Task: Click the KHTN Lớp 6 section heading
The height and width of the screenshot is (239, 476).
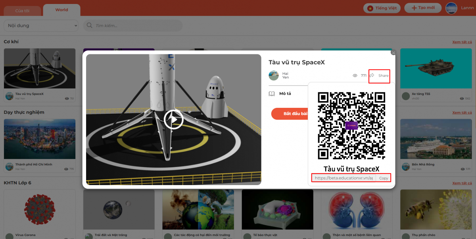Action: [x=17, y=183]
